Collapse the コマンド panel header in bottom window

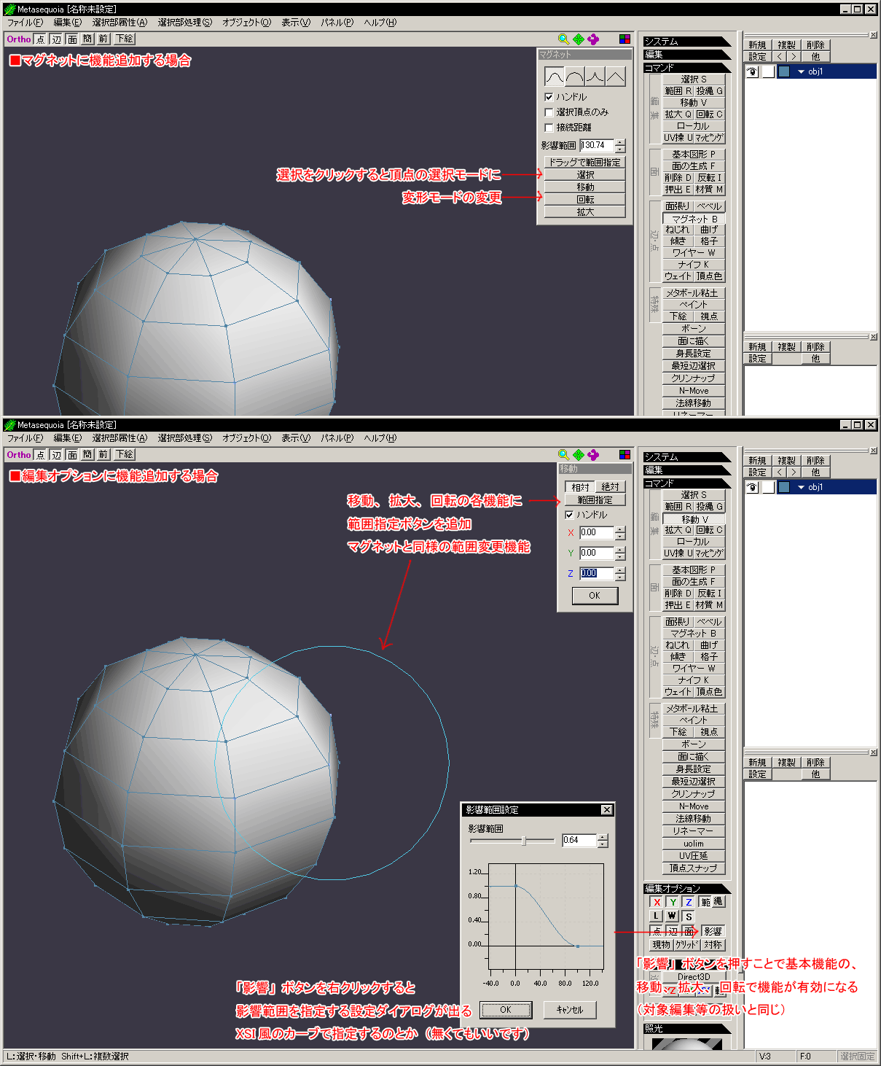click(x=686, y=483)
